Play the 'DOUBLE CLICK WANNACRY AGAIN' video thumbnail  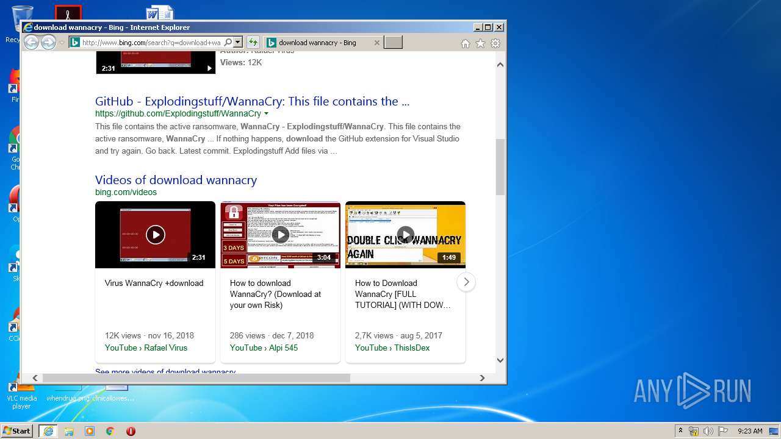405,235
